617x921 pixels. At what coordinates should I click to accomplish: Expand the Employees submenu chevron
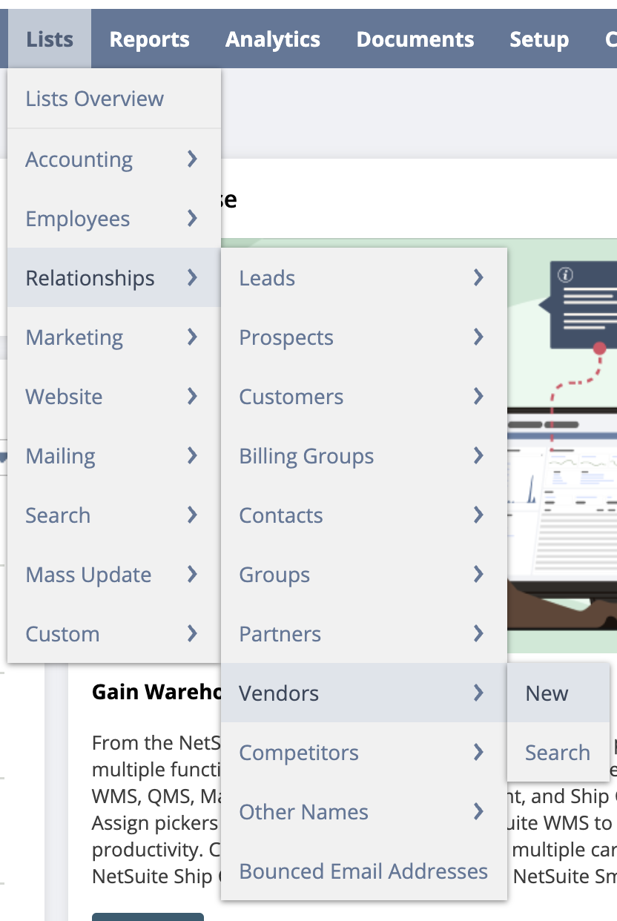click(x=193, y=218)
